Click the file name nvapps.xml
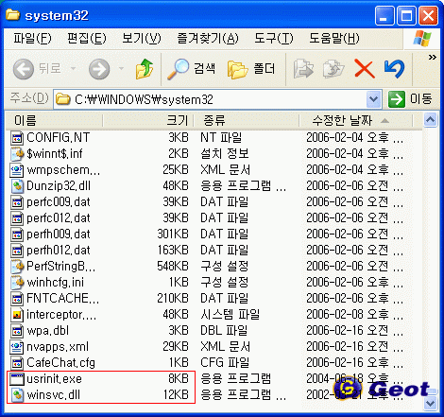 (x=58, y=347)
